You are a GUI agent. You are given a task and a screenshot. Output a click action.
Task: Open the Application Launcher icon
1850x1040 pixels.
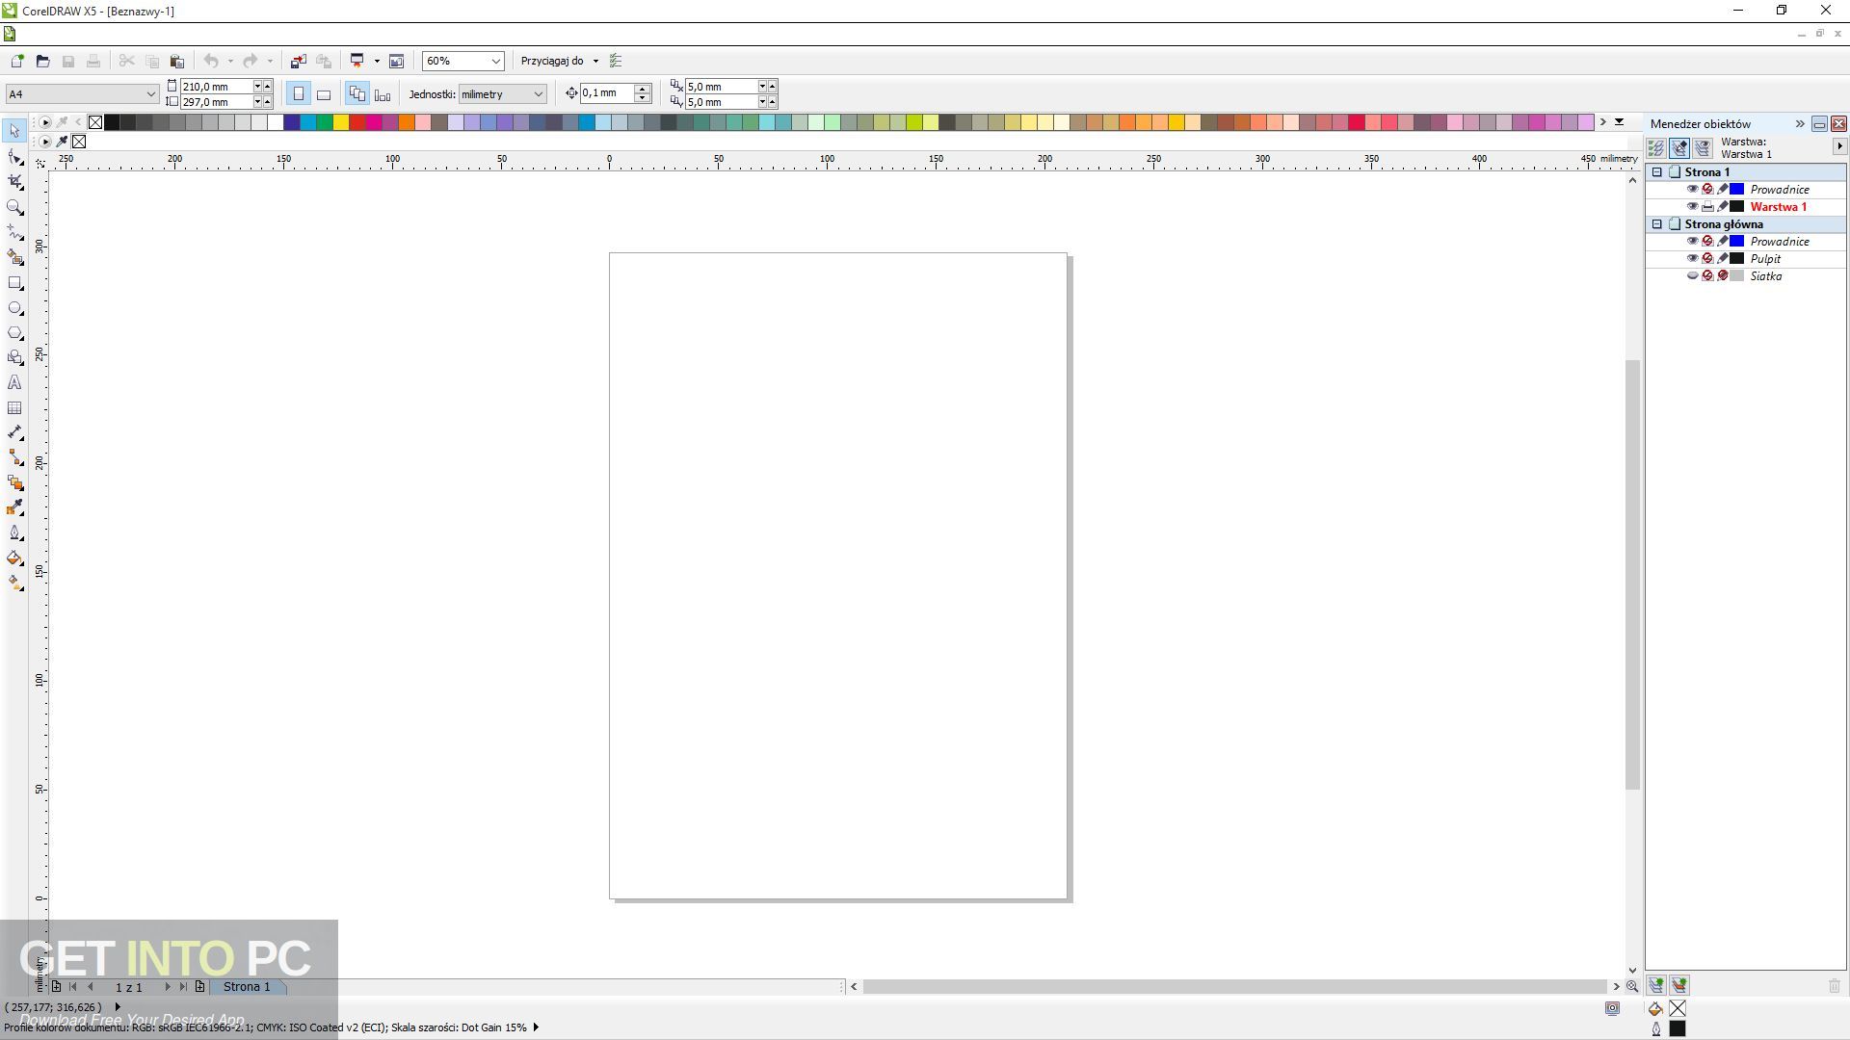357,61
